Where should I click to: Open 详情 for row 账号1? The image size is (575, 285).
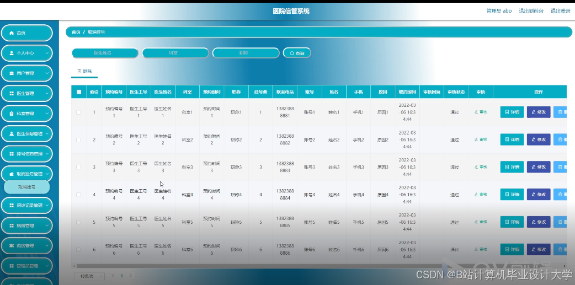[x=512, y=112]
